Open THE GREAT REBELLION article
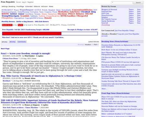 [x=49, y=101]
